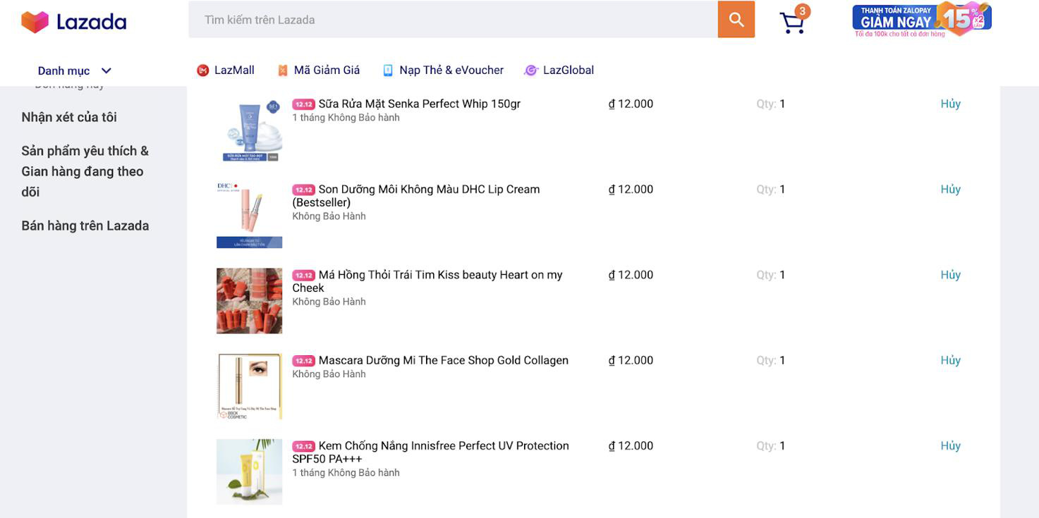Click Qty: 1 on the DHC Lip Cream row
This screenshot has height=518, width=1039.
[x=771, y=189]
